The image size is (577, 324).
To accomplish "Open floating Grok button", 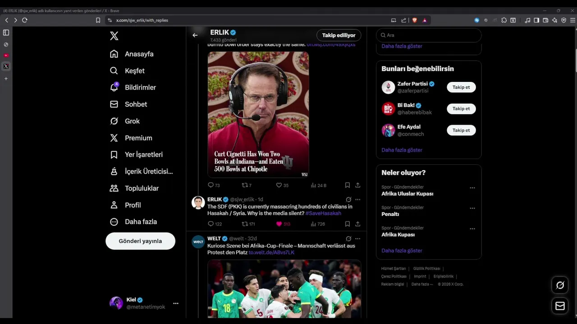I will tap(560, 285).
